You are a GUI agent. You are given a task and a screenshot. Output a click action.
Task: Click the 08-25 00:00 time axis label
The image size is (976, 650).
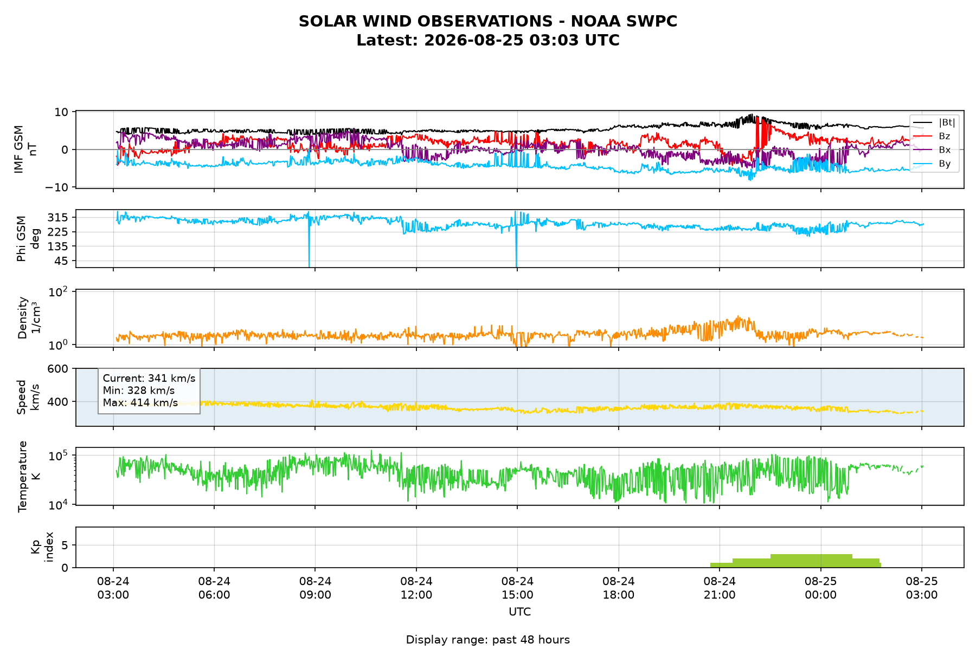(820, 588)
